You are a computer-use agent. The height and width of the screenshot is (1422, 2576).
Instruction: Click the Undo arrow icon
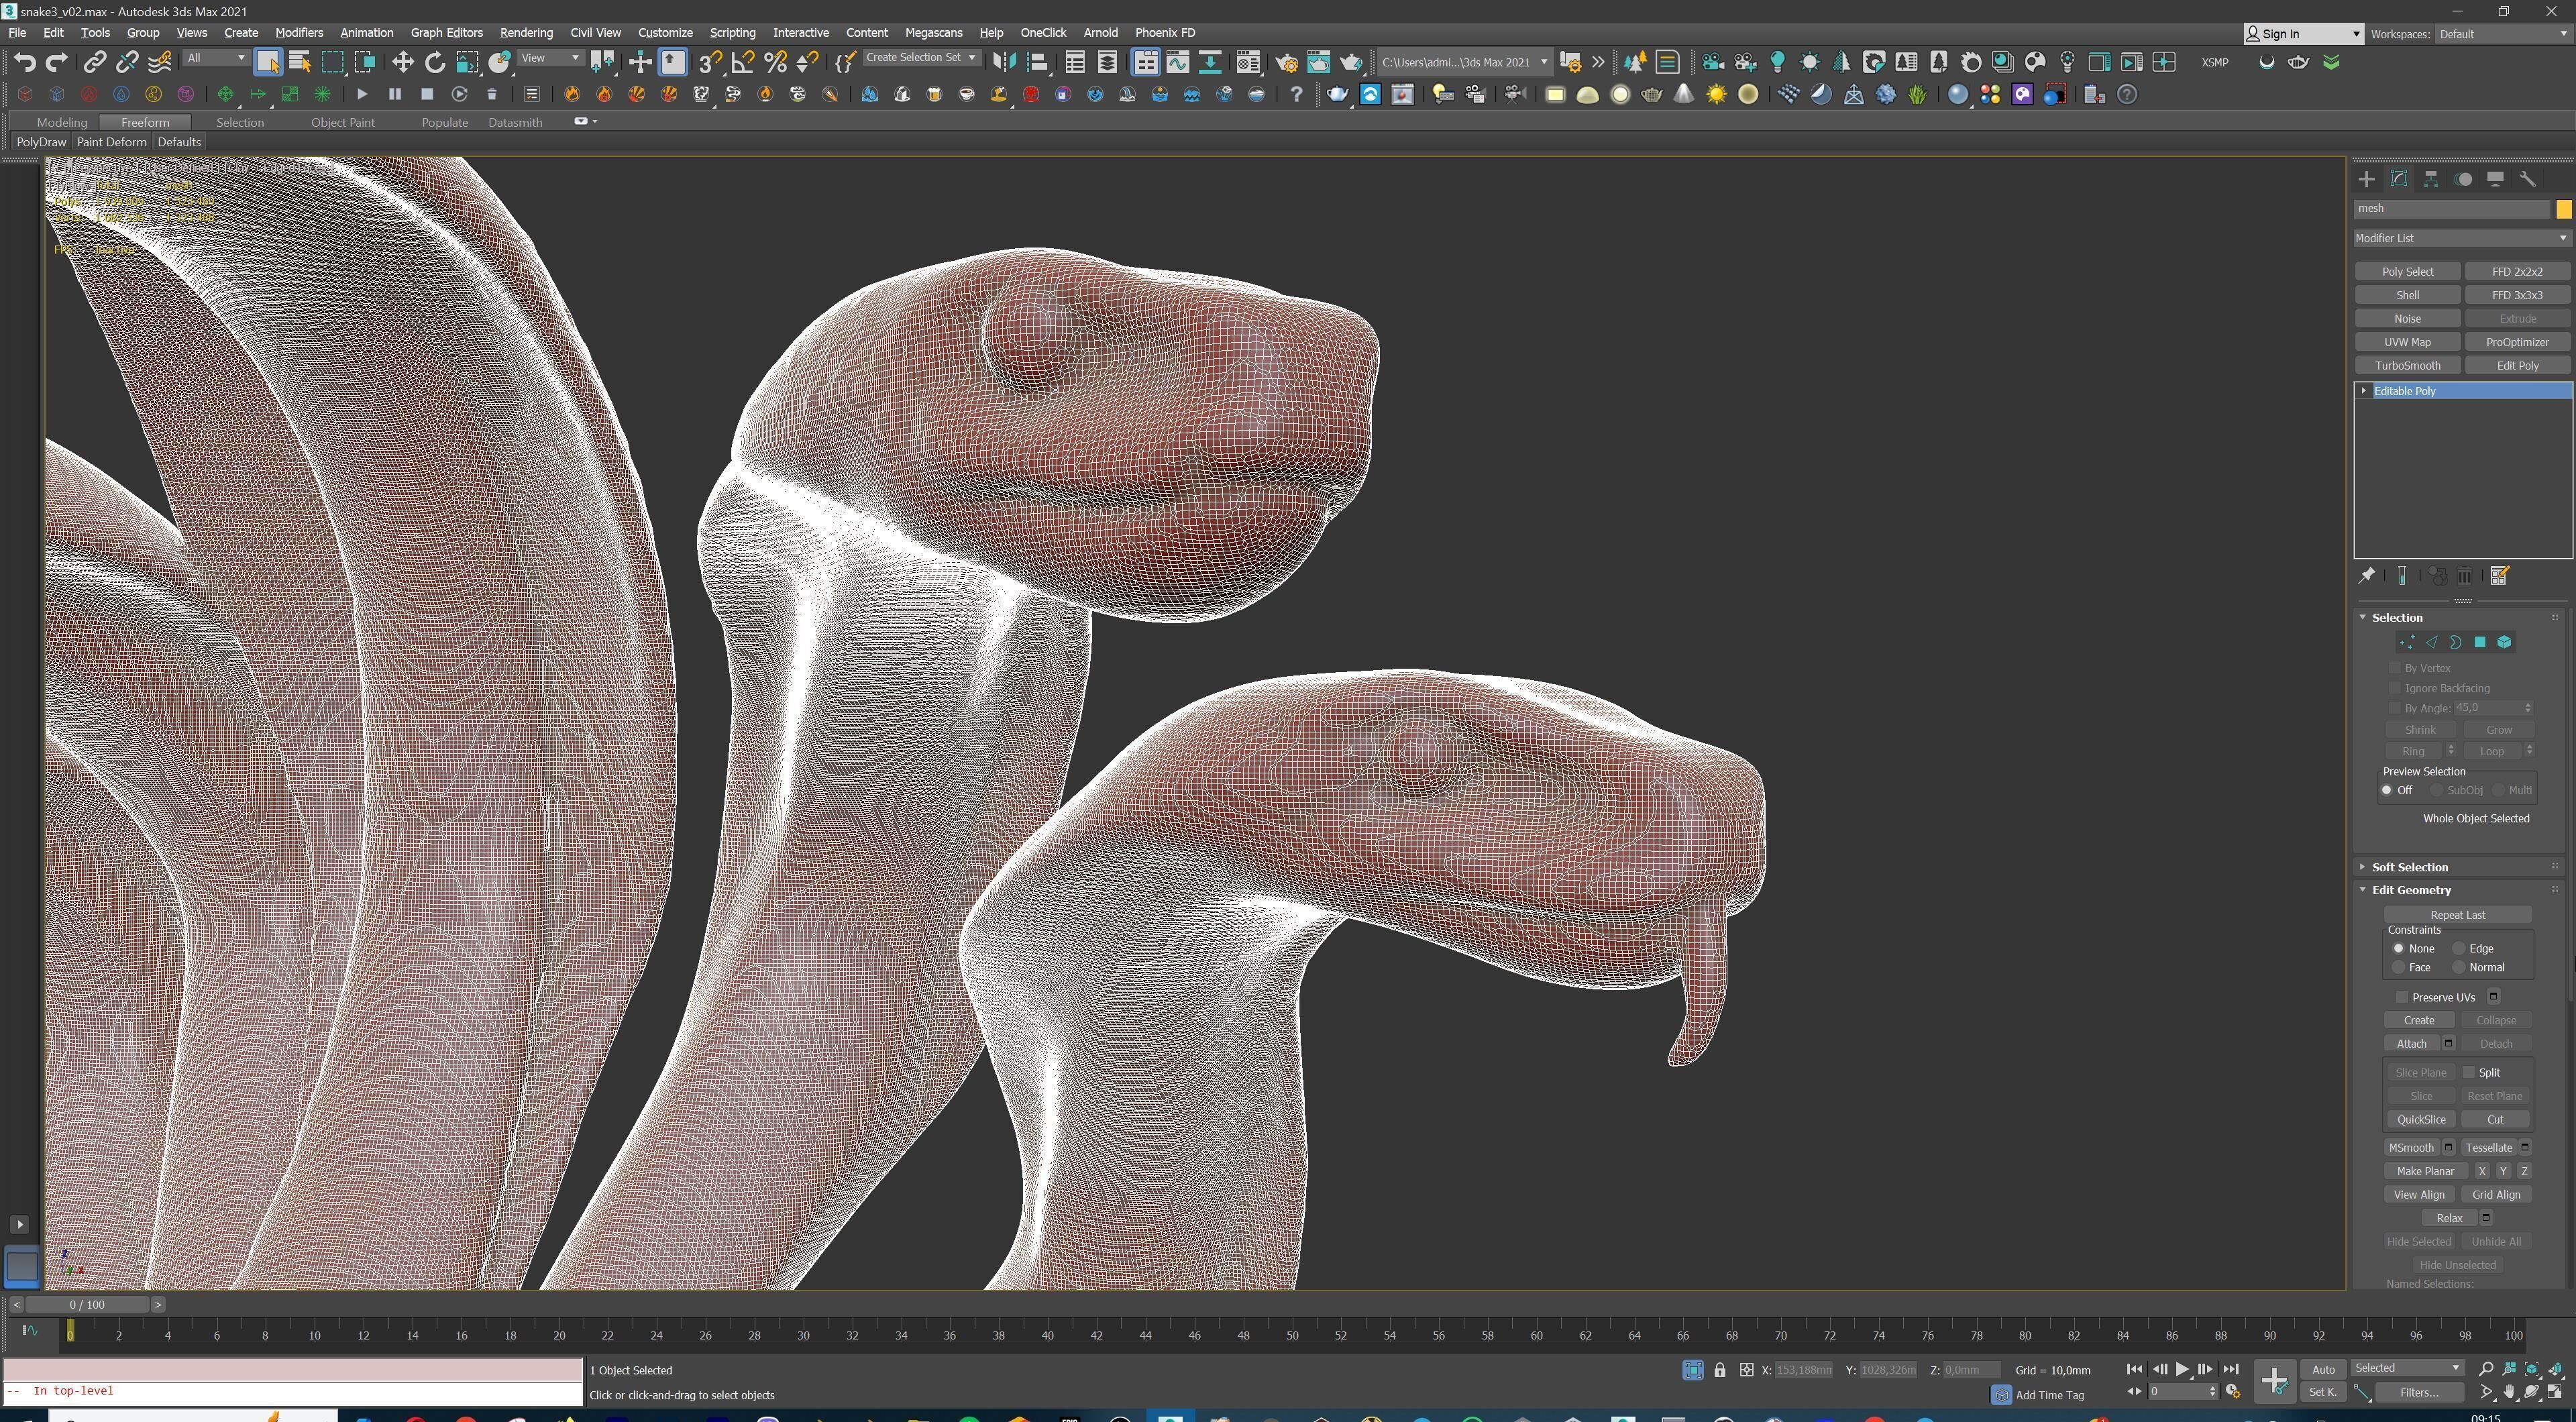25,63
